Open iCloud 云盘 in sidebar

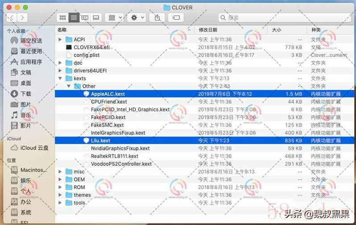pos(30,148)
